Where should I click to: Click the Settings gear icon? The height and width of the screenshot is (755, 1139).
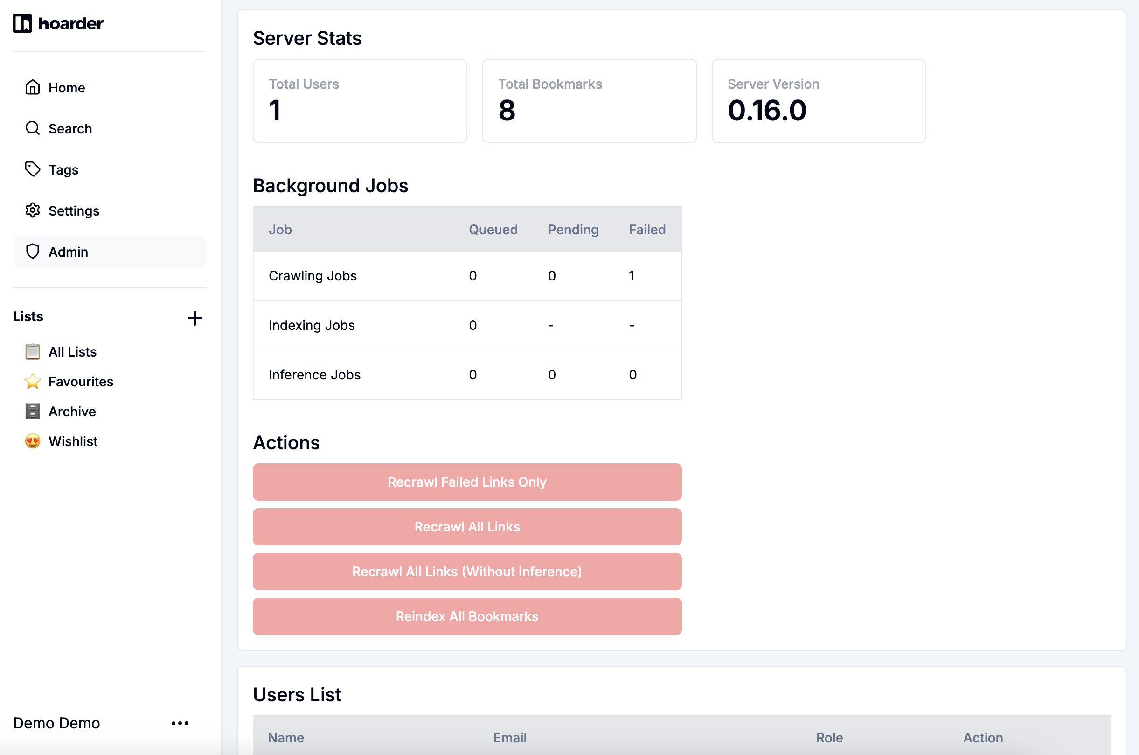coord(32,210)
